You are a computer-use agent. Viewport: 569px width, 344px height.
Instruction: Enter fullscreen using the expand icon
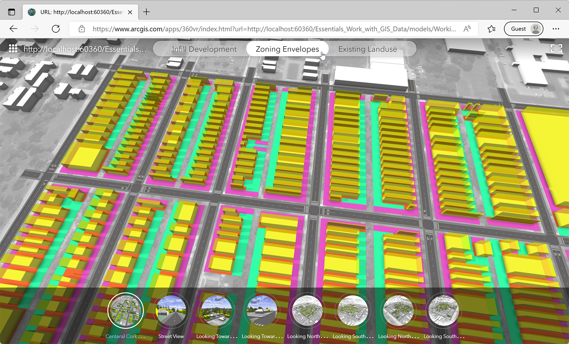click(556, 48)
